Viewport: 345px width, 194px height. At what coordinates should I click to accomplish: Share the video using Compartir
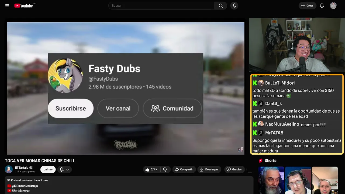[x=184, y=169]
